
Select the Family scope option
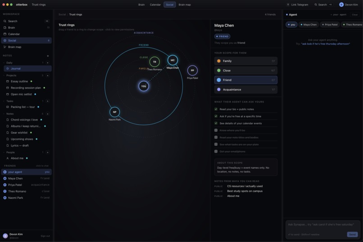click(x=245, y=61)
